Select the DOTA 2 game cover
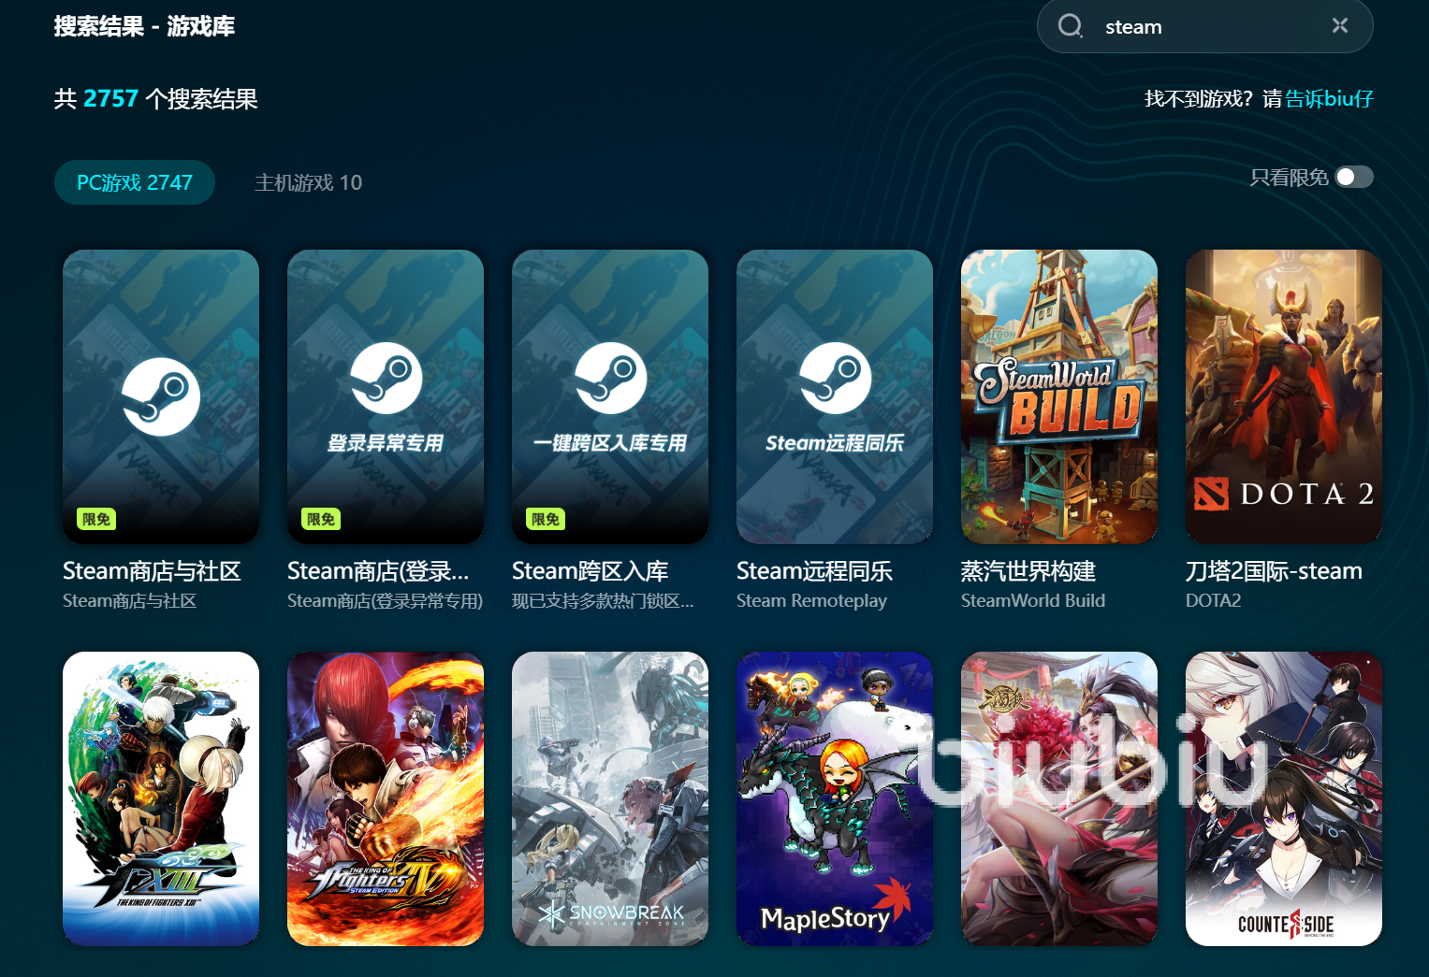Image resolution: width=1429 pixels, height=977 pixels. point(1284,396)
